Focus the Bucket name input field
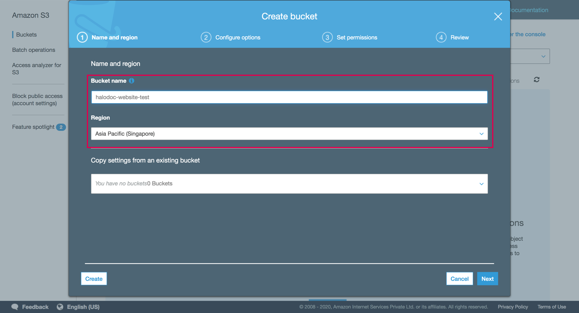The width and height of the screenshot is (579, 313). click(289, 97)
